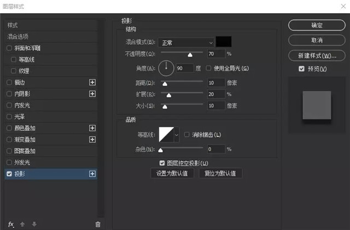Click the 新建样式 button
The width and height of the screenshot is (350, 230).
point(317,56)
